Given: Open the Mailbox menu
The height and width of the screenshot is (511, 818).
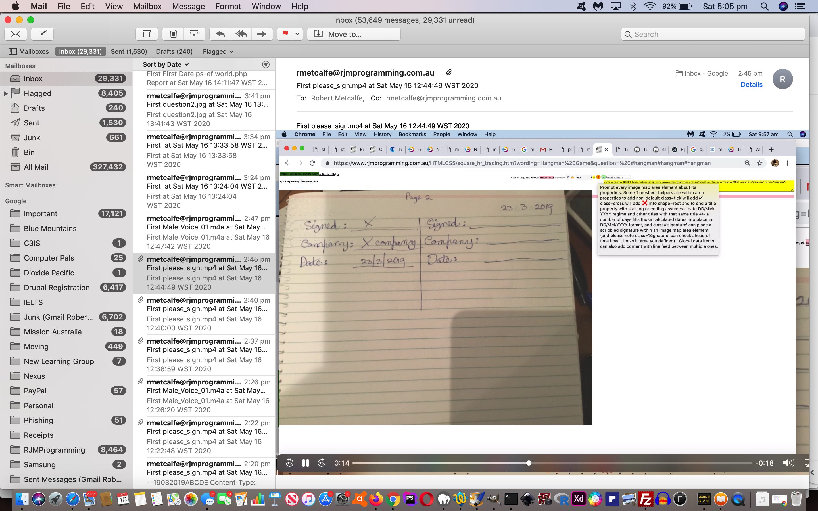Looking at the screenshot, I should click(147, 6).
